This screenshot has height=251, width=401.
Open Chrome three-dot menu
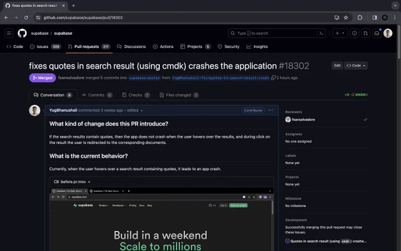tap(395, 17)
